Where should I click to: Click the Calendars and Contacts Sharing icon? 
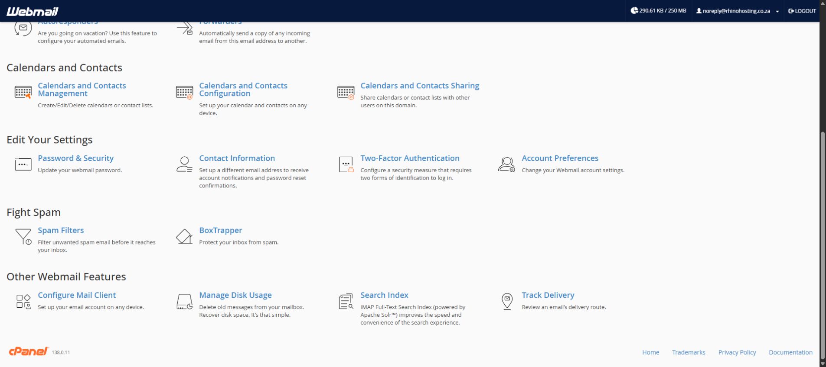coord(346,92)
